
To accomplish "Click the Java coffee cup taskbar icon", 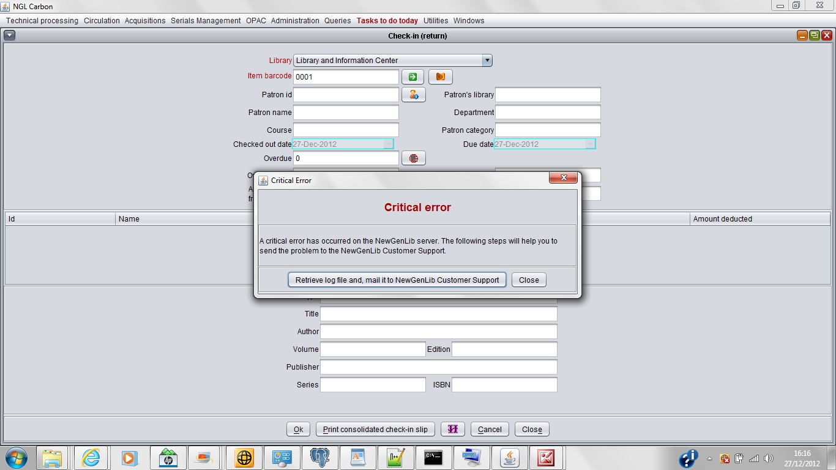I will pos(509,458).
